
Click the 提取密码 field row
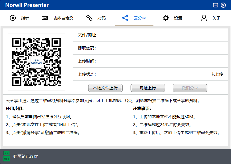coord(150,48)
